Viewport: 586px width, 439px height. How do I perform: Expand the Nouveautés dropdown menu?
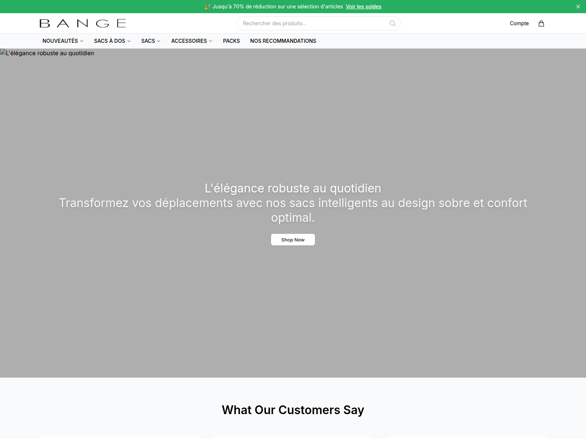click(63, 41)
